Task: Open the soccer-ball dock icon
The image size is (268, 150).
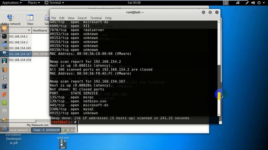Action: click(5, 78)
